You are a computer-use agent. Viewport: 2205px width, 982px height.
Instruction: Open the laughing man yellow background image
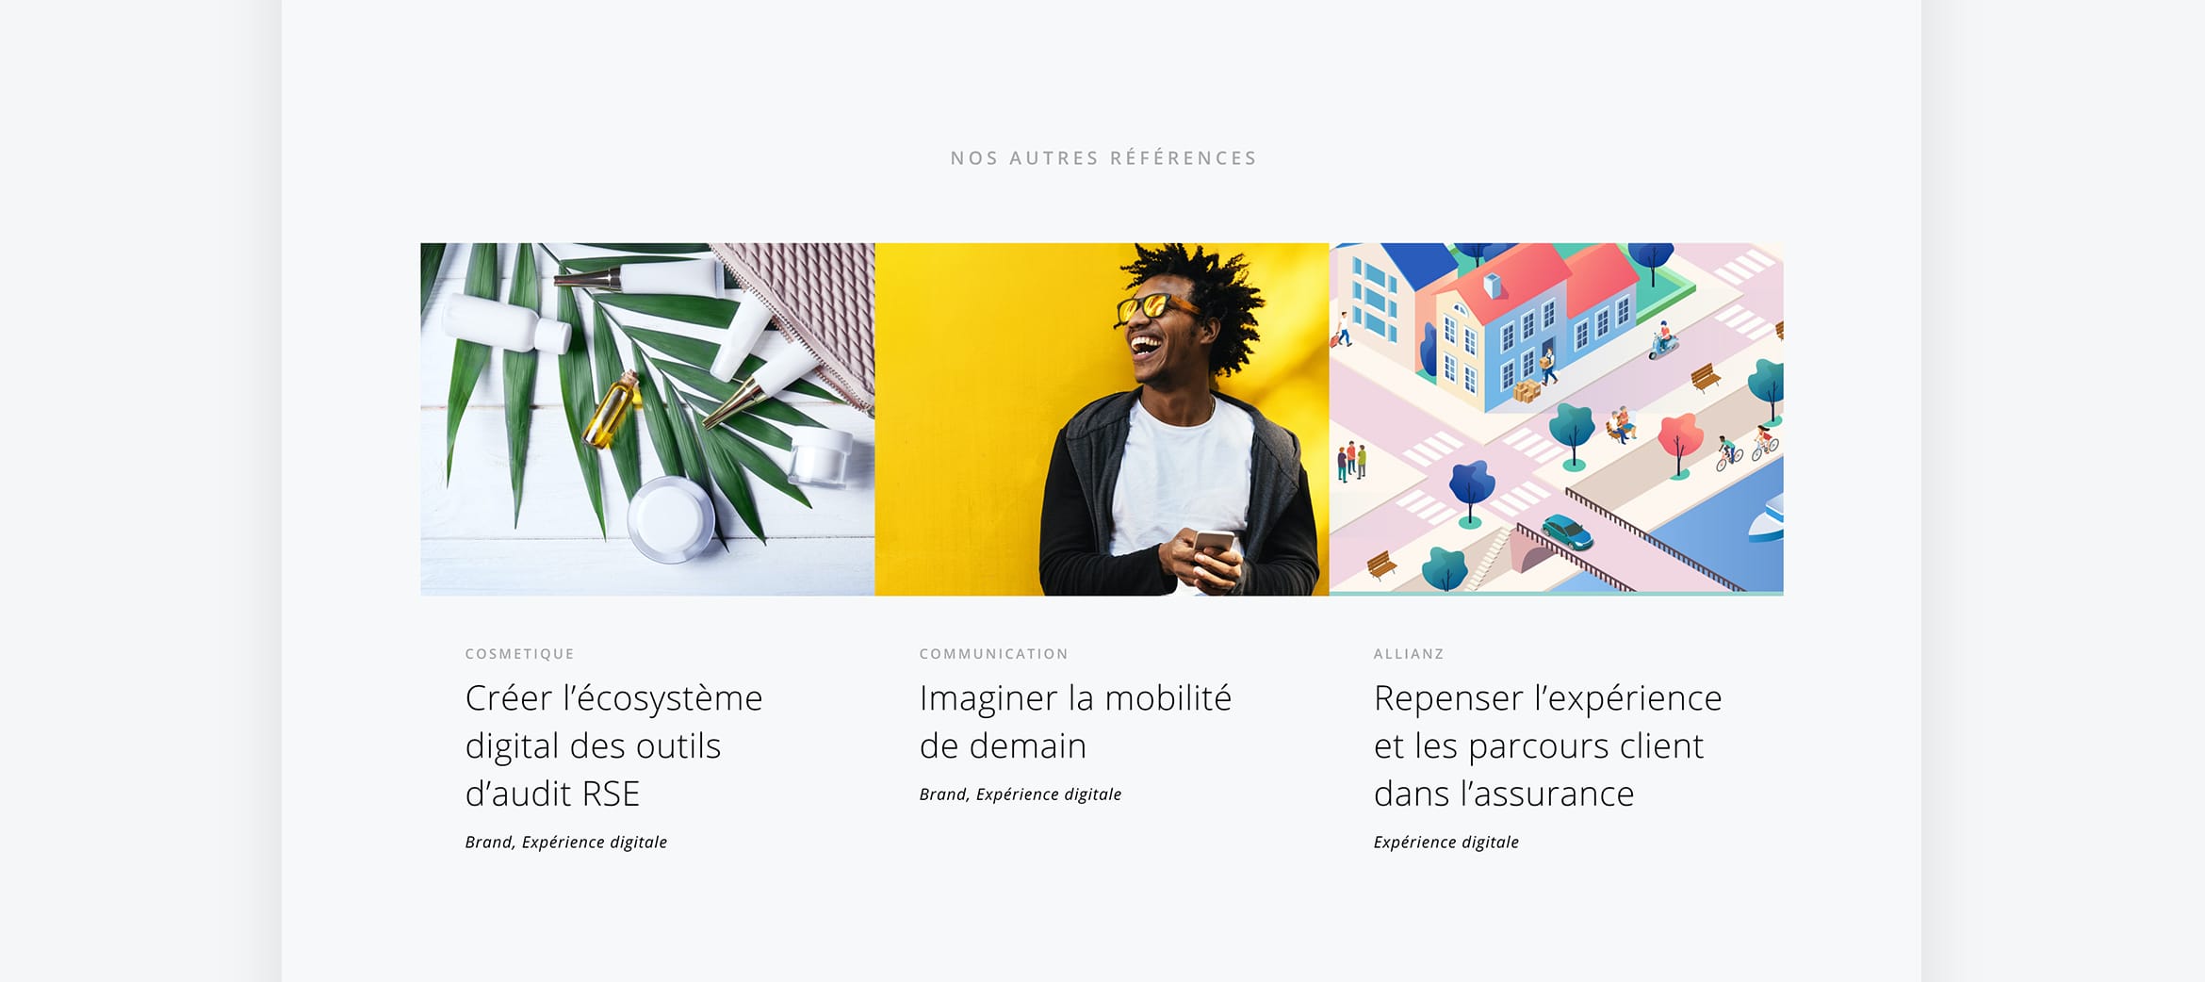pyautogui.click(x=1102, y=419)
